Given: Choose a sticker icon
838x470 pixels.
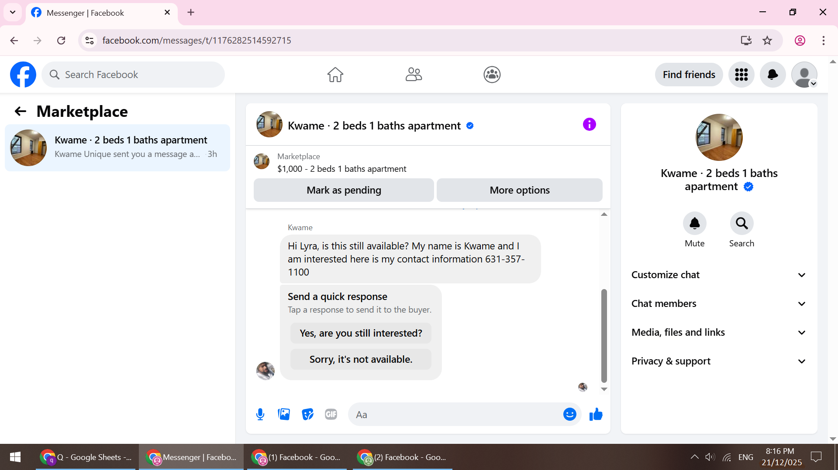Looking at the screenshot, I should (x=308, y=414).
